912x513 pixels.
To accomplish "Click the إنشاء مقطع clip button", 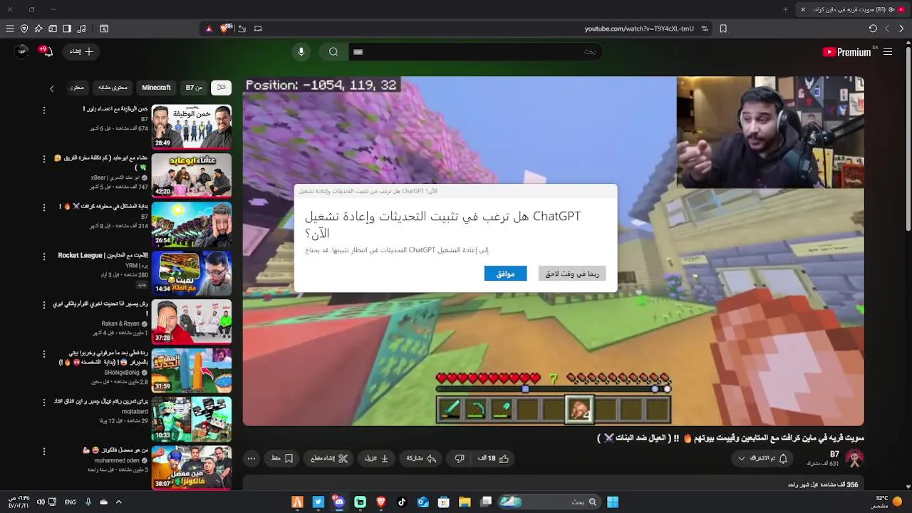I will (x=328, y=458).
